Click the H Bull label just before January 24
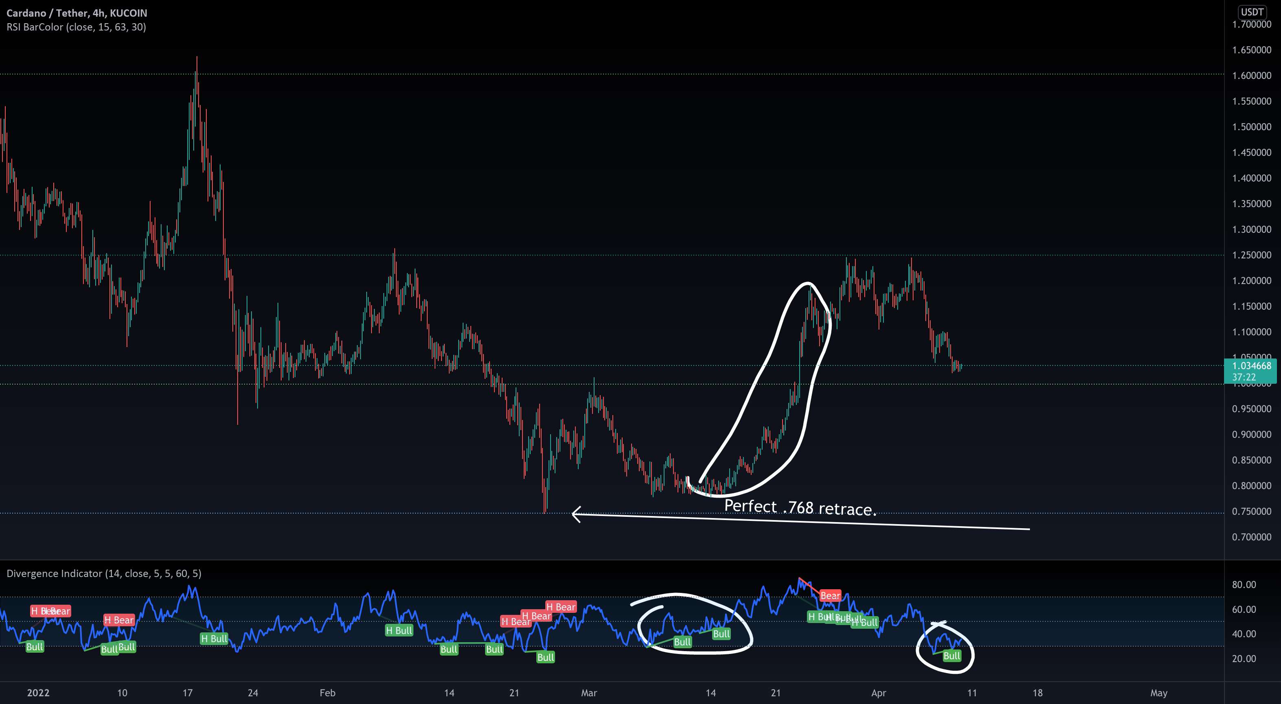 214,639
